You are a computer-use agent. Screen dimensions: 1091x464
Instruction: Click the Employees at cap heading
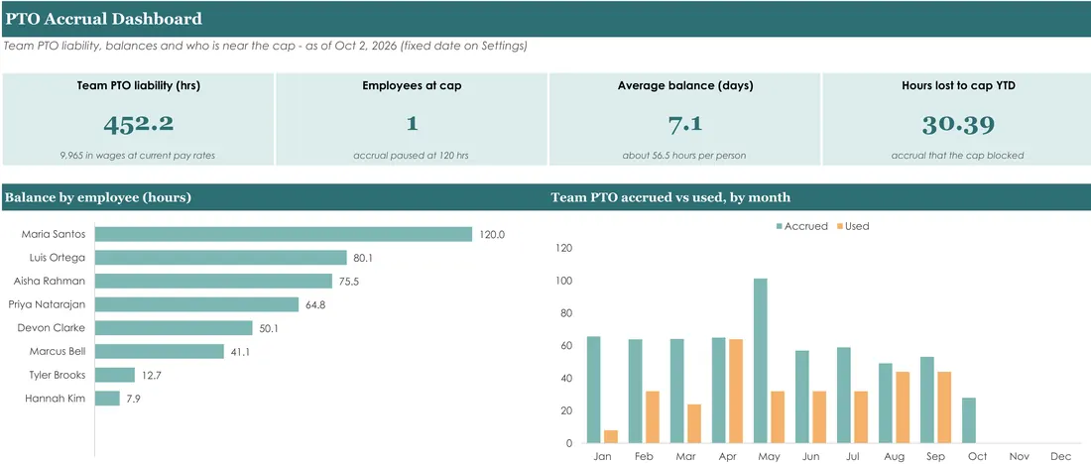(x=412, y=86)
